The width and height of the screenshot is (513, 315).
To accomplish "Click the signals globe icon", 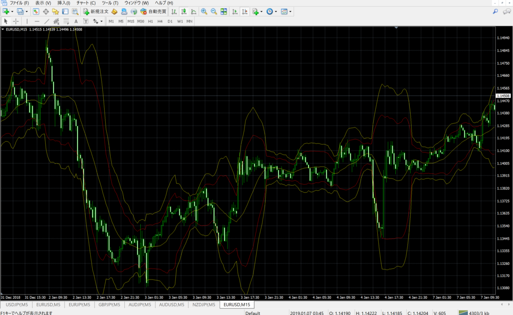I will [133, 12].
